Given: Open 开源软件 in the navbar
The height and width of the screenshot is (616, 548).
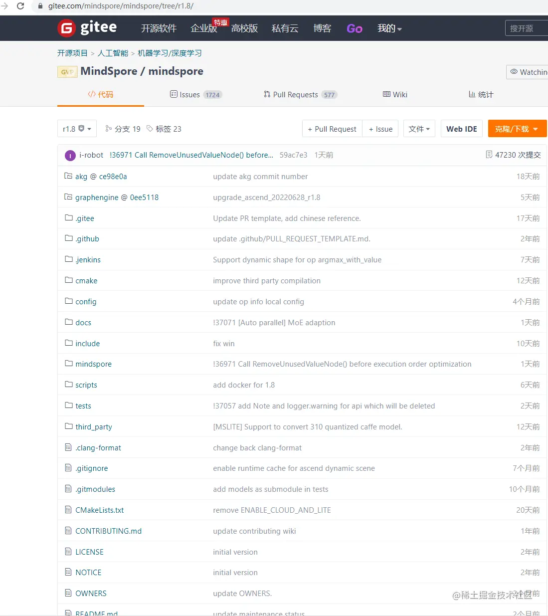Looking at the screenshot, I should 159,28.
